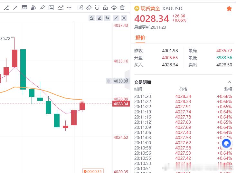Click the 最高 value 4035.72
Image resolution: width=236 pixels, height=173 pixels.
224,51
